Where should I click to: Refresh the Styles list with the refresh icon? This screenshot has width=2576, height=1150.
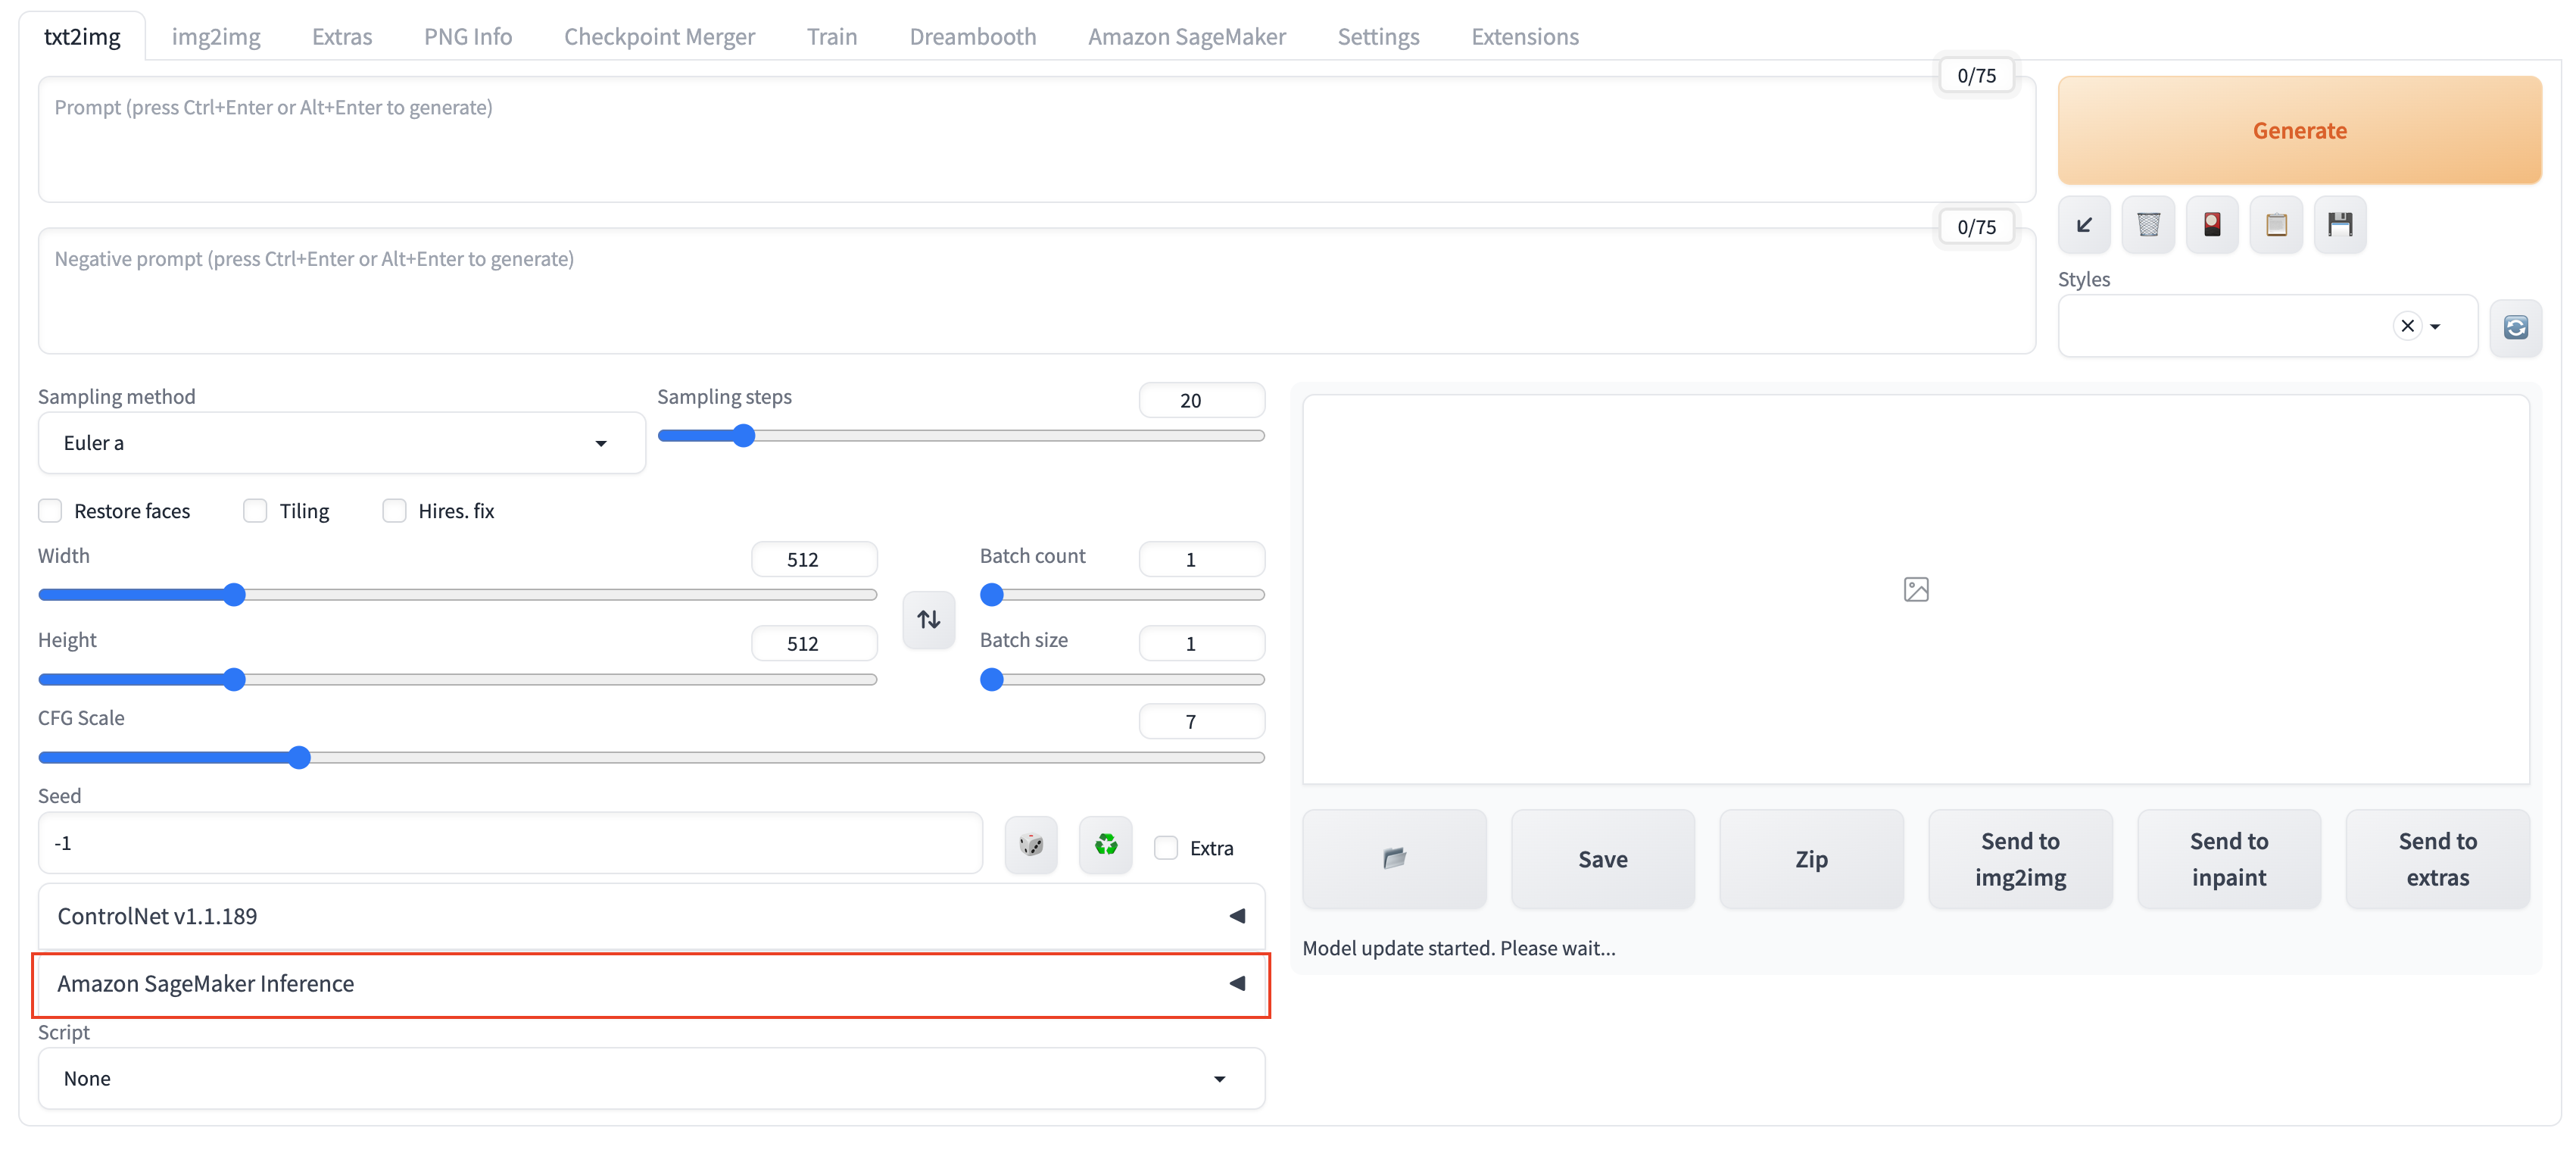(2515, 327)
